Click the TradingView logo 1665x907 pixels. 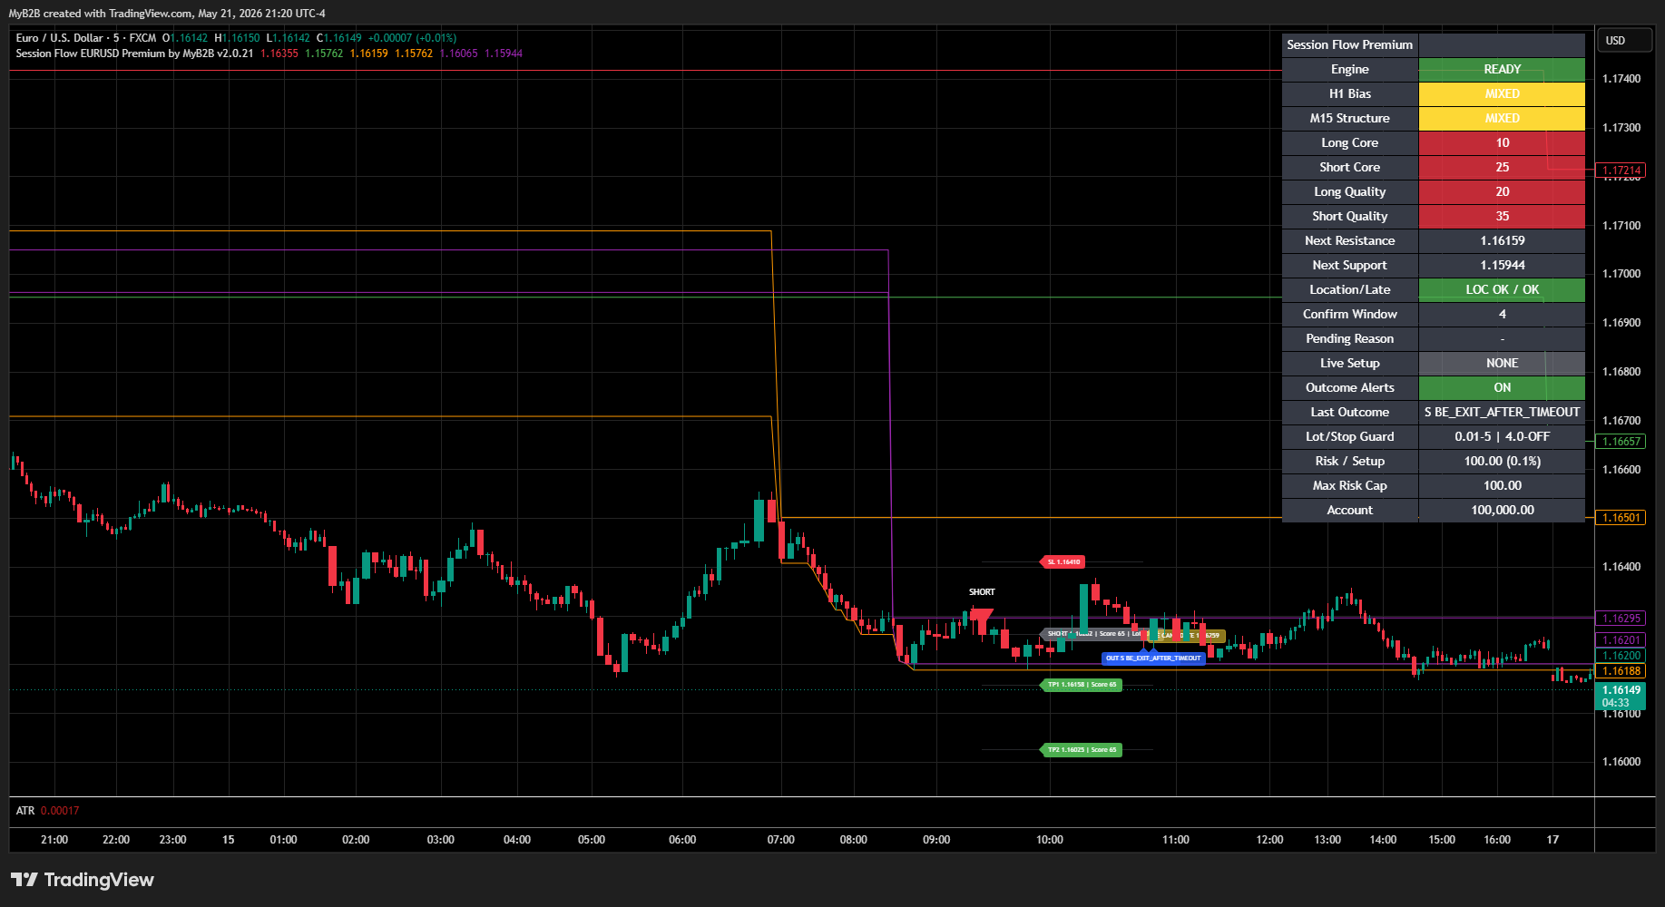point(83,880)
